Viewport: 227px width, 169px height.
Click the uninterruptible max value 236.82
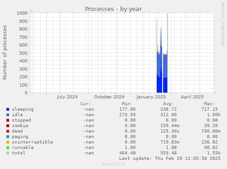[x=210, y=142]
